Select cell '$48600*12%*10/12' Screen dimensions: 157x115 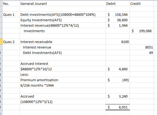(x=63, y=69)
